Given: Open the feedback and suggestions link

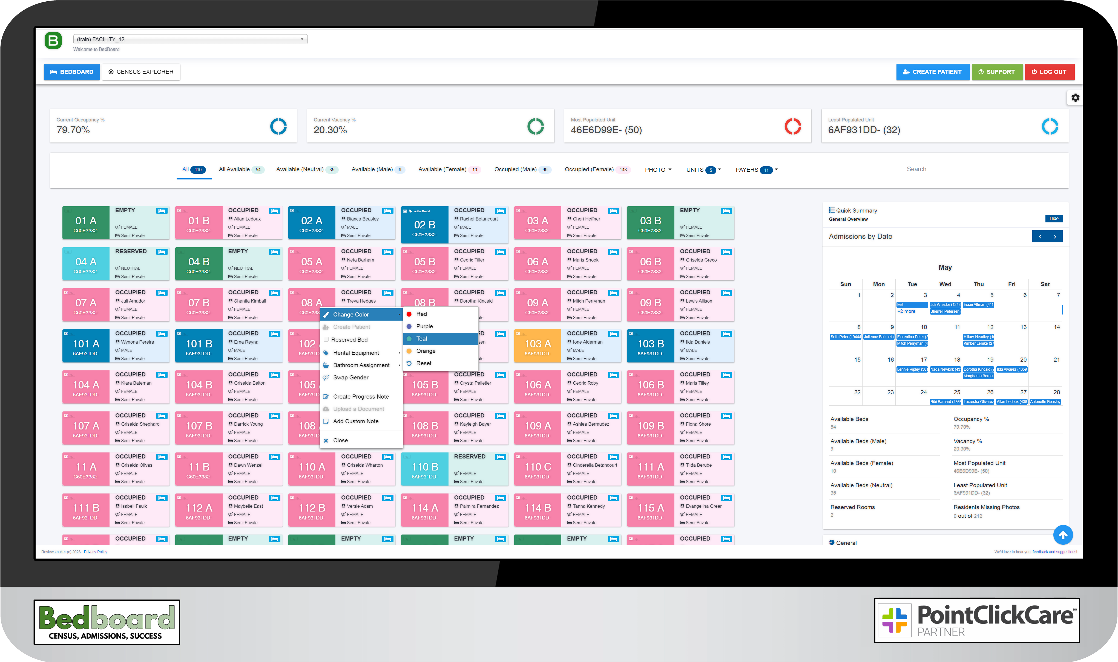Looking at the screenshot, I should [x=1054, y=552].
